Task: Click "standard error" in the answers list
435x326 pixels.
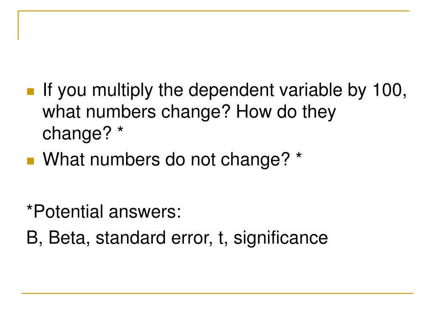Action: click(153, 238)
